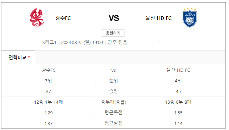Click the 울산 HD FC column header in table

pos(178,70)
